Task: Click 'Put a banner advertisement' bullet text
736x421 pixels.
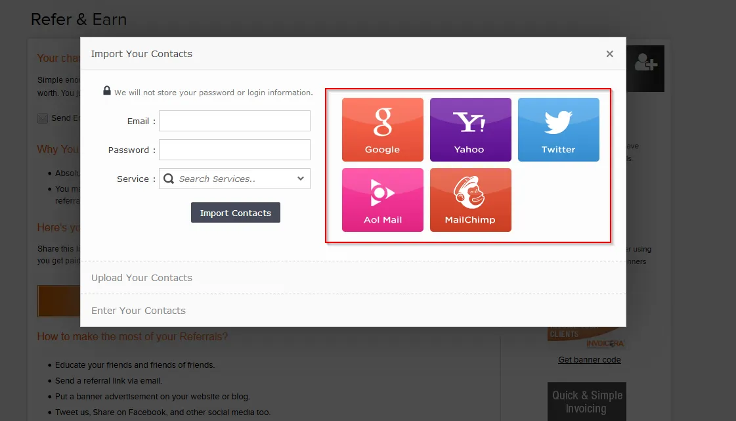Action: 152,397
